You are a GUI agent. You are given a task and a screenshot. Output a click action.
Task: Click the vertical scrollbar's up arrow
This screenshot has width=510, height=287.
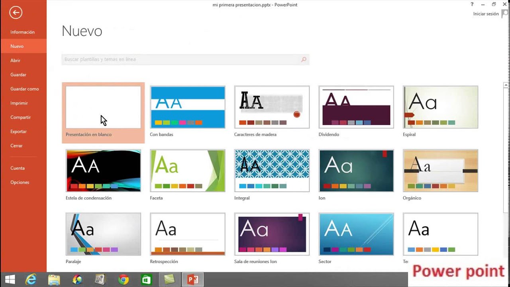[x=506, y=85]
